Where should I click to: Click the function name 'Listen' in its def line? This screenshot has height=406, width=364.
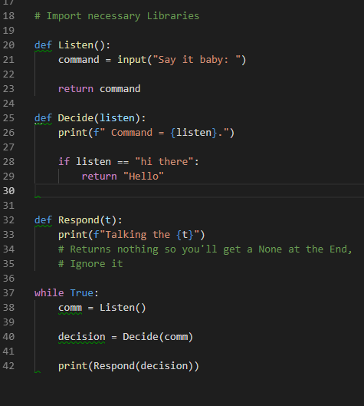[76, 45]
